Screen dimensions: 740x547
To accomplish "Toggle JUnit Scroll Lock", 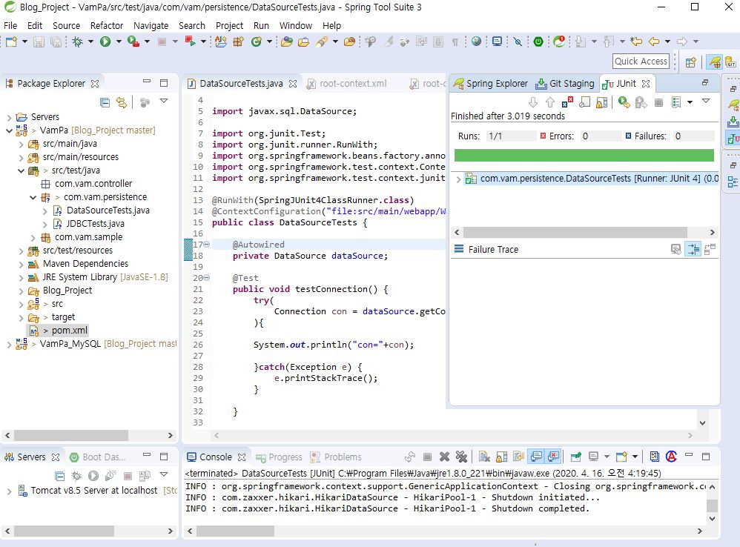I will 602,102.
